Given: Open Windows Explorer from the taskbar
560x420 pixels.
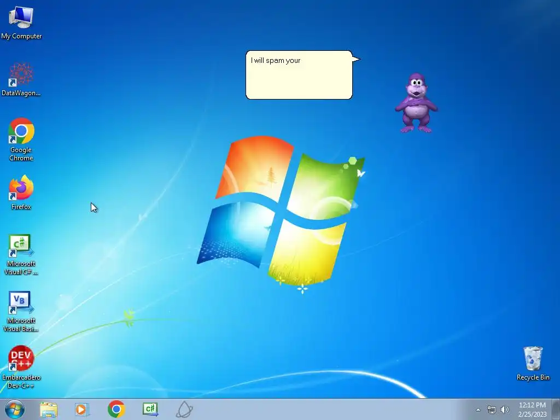Looking at the screenshot, I should tap(49, 409).
